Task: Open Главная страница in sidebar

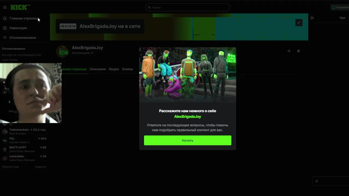Action: pos(24,18)
